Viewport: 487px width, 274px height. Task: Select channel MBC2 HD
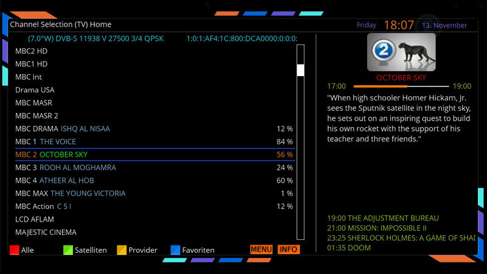click(x=155, y=51)
